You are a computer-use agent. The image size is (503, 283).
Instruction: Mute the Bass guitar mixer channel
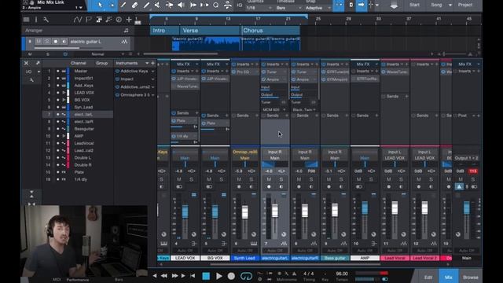[329, 179]
